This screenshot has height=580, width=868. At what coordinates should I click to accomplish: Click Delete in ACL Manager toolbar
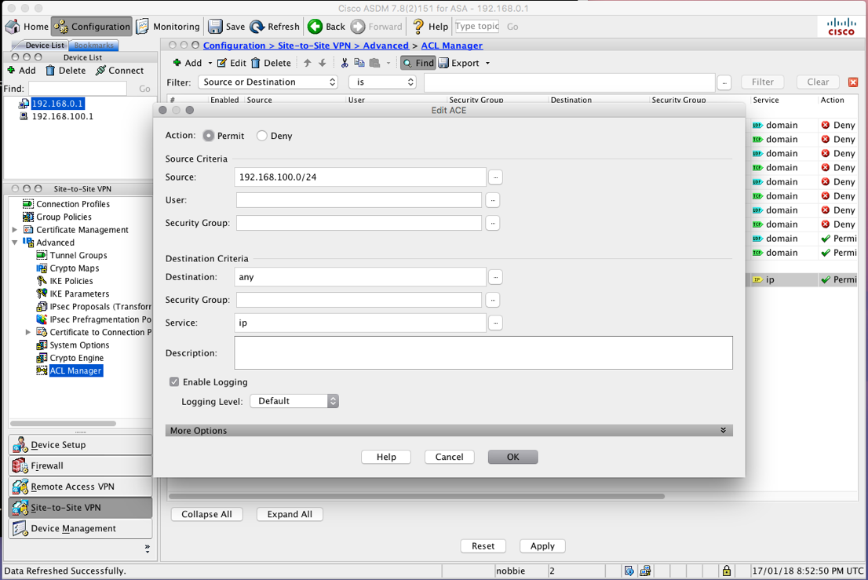click(x=271, y=63)
